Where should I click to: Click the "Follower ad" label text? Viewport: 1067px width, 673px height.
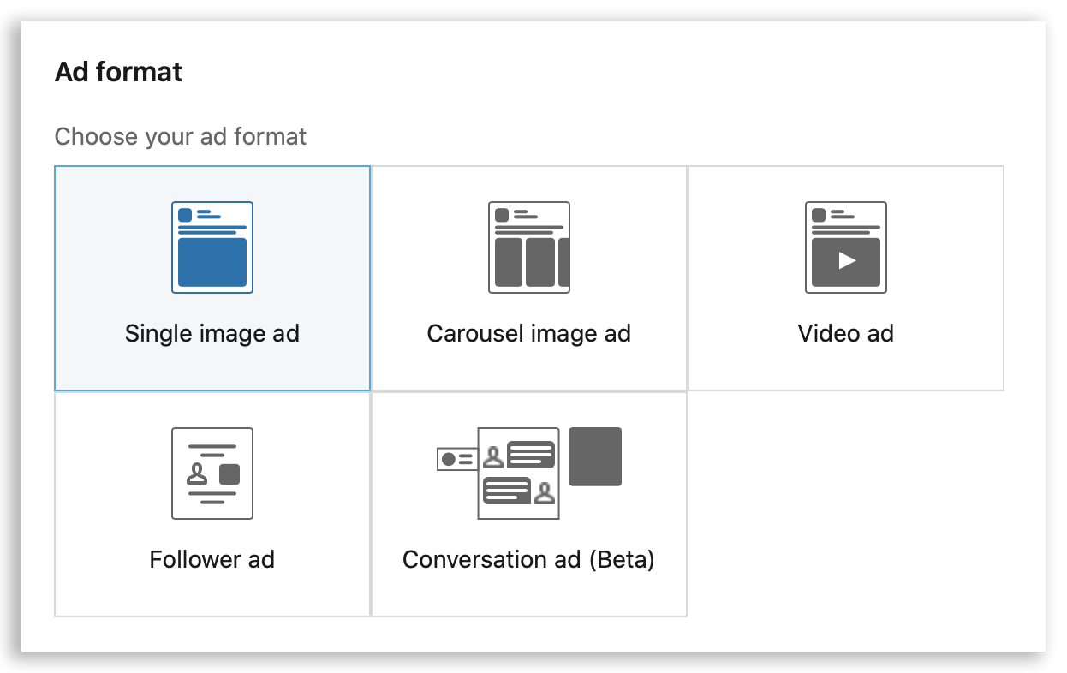point(212,559)
